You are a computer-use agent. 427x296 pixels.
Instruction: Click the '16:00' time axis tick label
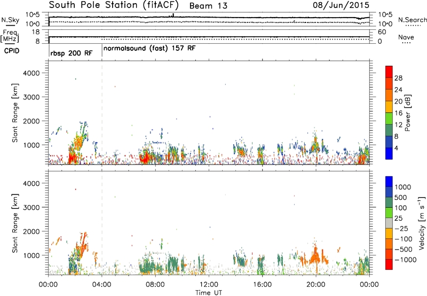click(x=262, y=285)
